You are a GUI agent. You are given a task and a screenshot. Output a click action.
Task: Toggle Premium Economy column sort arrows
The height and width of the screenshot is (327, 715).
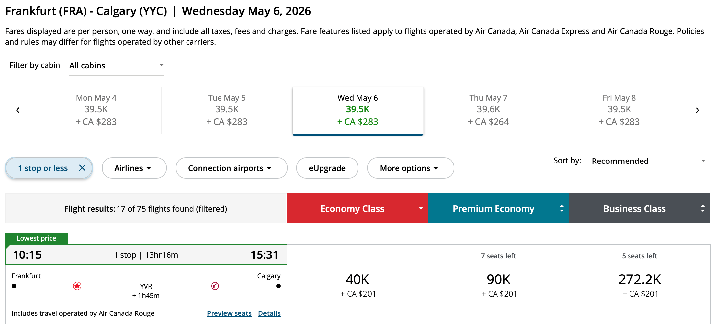click(562, 208)
